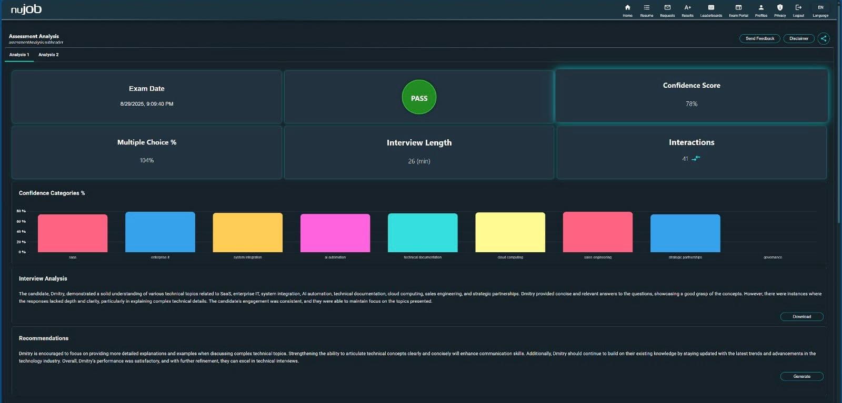Image resolution: width=842 pixels, height=403 pixels.
Task: Click Generate under Recommendations
Action: coord(801,376)
